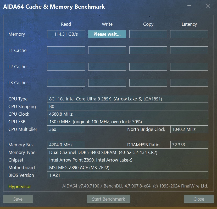The image size is (217, 209).
Task: Click the L3 Cache Copy result cell
Action: 148,83
